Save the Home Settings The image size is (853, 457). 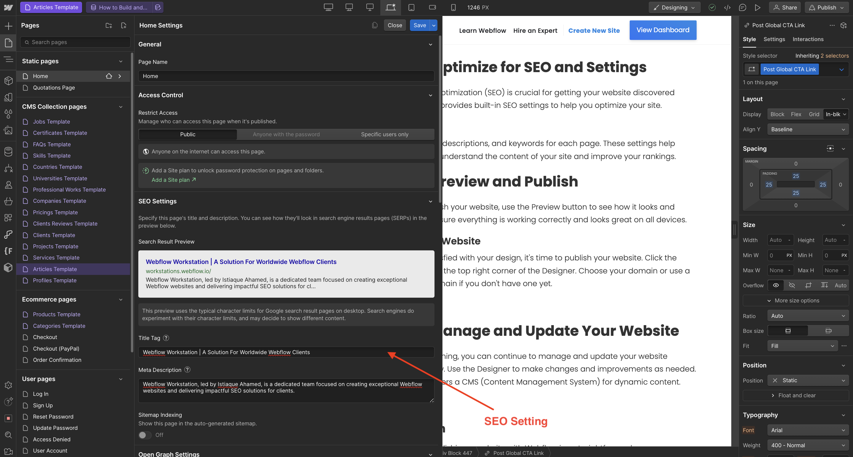pyautogui.click(x=420, y=25)
